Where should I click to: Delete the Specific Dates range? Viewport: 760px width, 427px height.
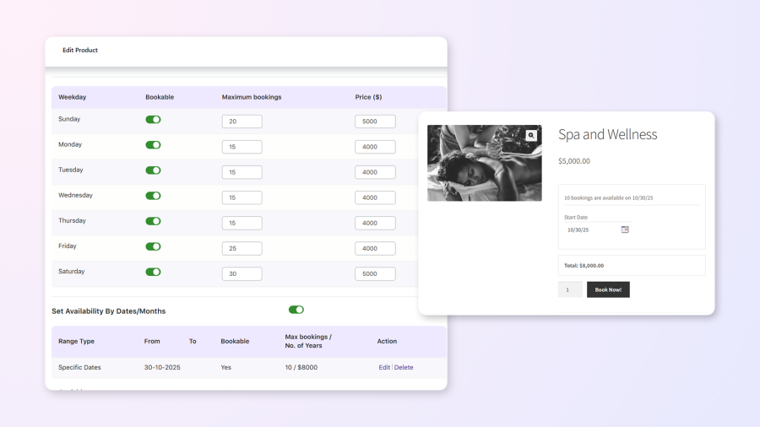click(404, 367)
